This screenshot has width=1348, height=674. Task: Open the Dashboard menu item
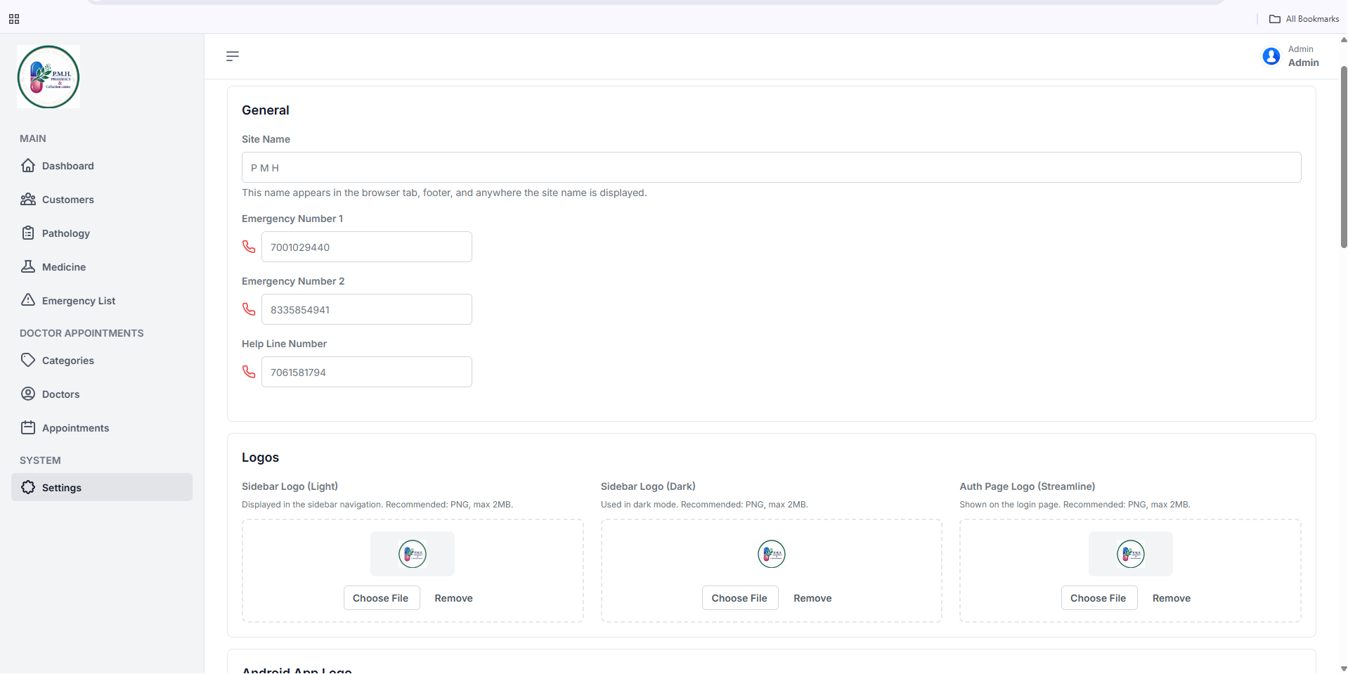click(x=102, y=165)
